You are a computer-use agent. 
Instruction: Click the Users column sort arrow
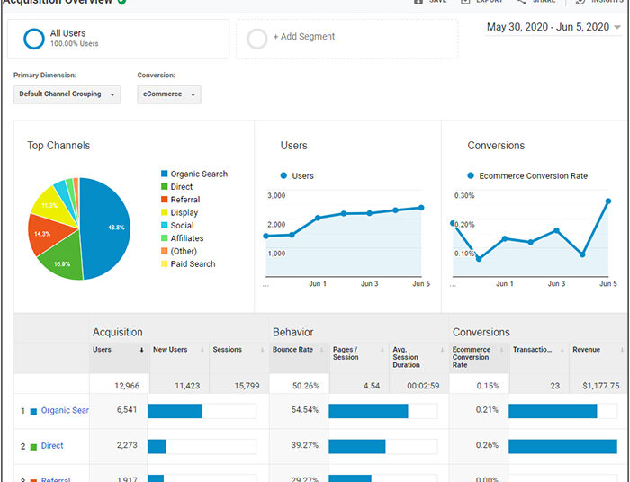142,350
